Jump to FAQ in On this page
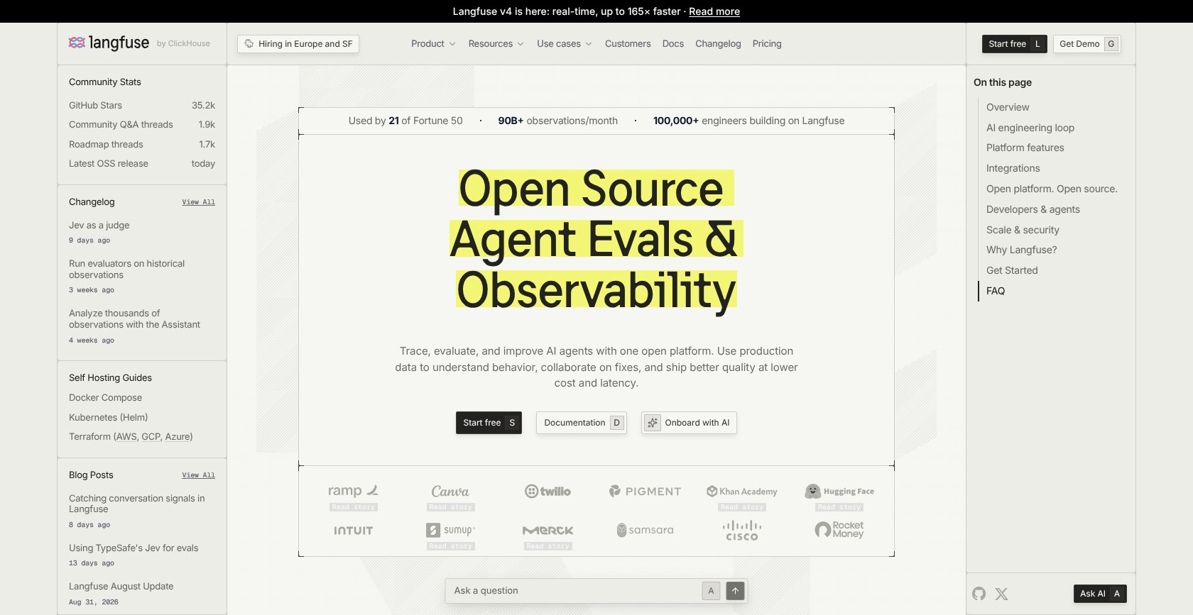Image resolution: width=1193 pixels, height=615 pixels. click(996, 291)
